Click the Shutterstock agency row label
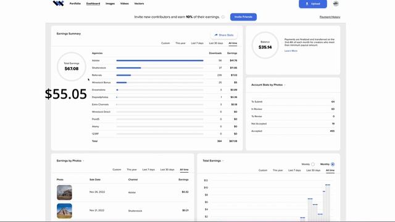395x222 pixels. [99, 68]
